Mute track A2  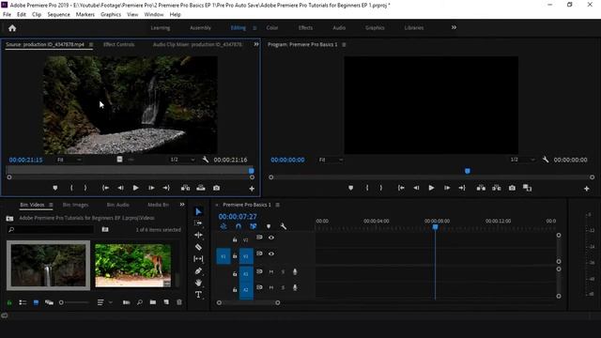[271, 287]
